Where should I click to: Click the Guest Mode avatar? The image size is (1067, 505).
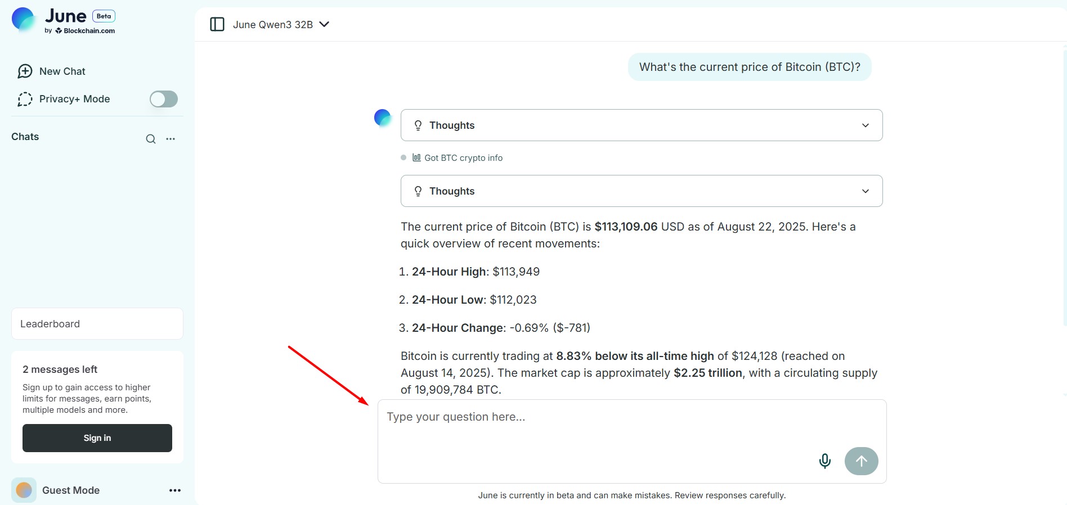click(24, 490)
